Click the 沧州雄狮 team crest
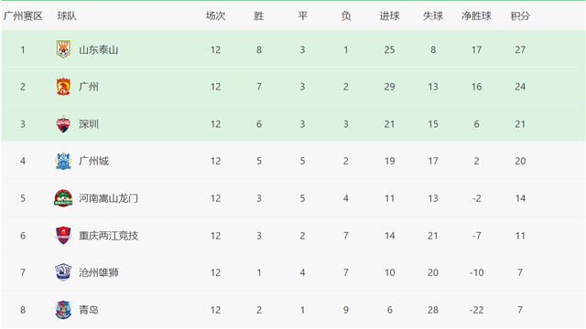 [63, 272]
